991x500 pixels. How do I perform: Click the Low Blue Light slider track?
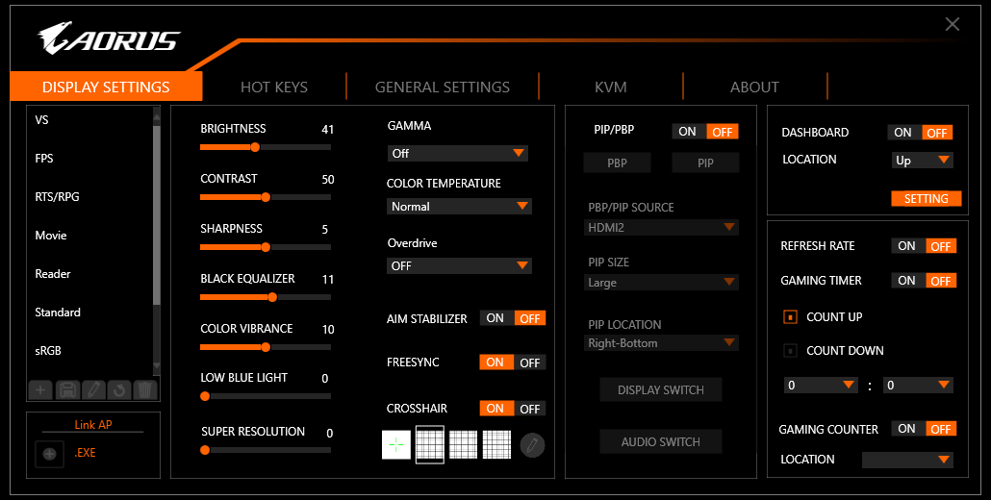[266, 396]
